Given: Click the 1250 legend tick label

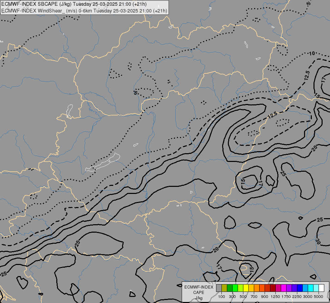Looking at the screenshot, I should click(275, 297).
